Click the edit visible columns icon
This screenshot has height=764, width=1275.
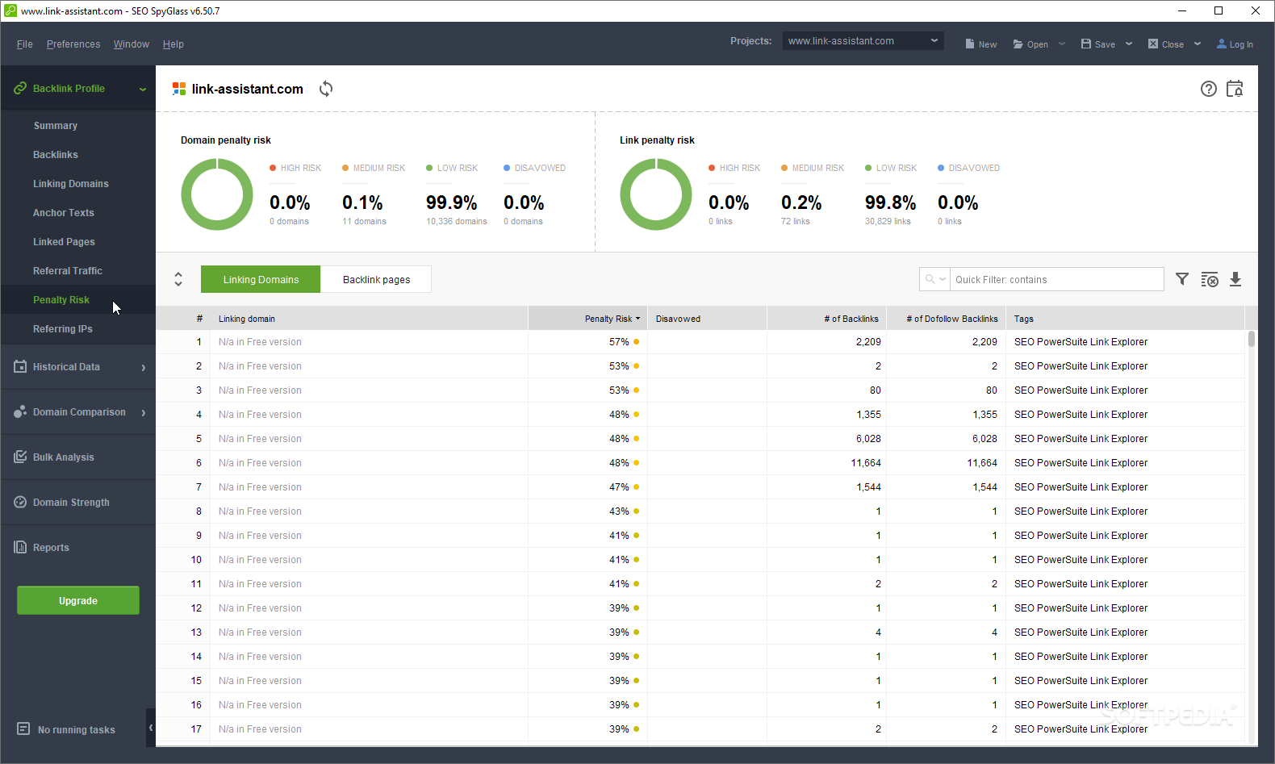pyautogui.click(x=1209, y=279)
